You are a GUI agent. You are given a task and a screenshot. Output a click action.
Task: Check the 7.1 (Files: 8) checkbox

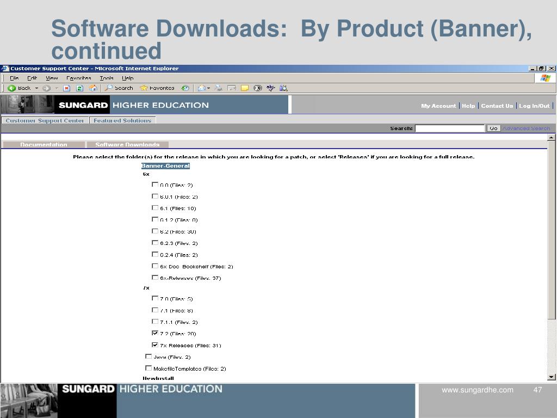pos(155,310)
